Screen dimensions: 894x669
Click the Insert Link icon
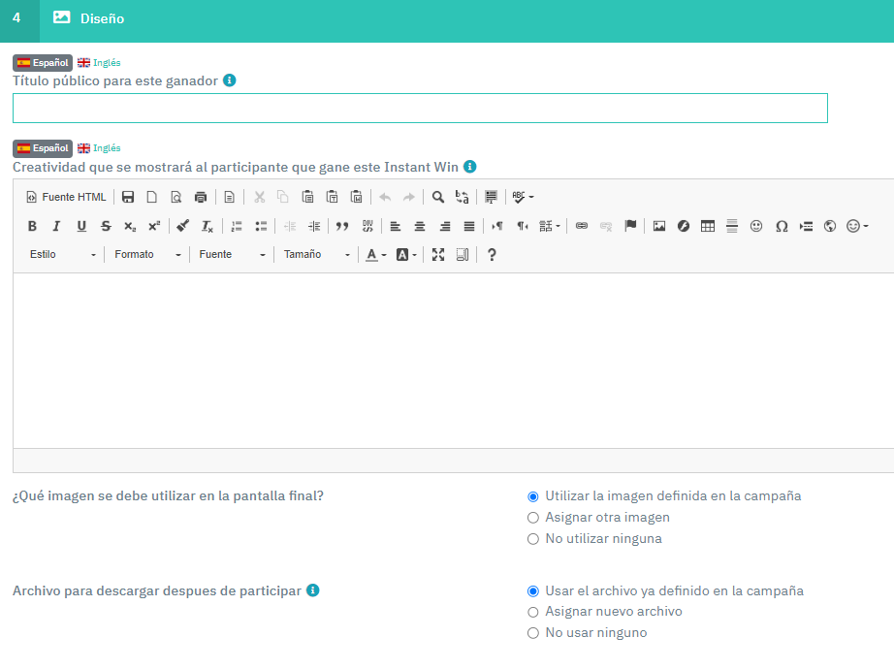tap(582, 227)
